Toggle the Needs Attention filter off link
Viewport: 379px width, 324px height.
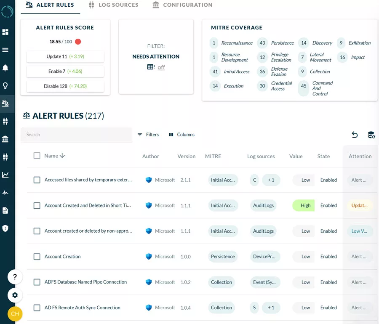pos(161,67)
